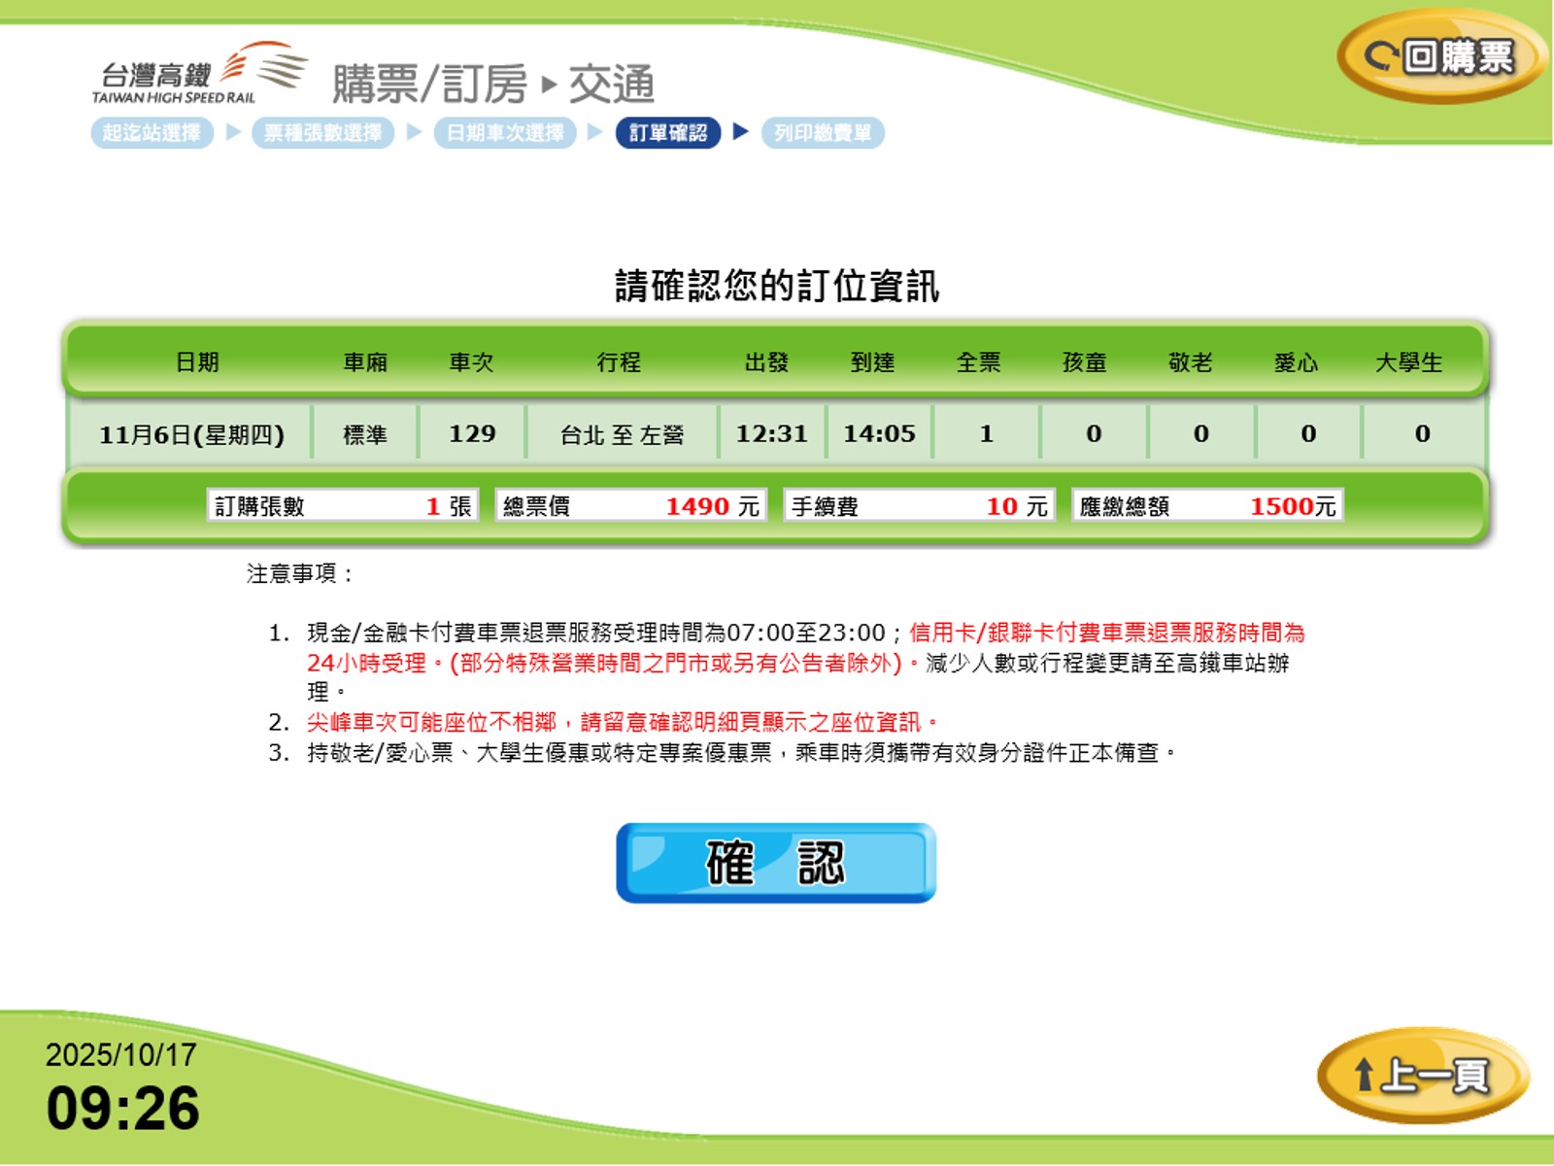The image size is (1554, 1166).
Task: Click the triangle between 購票/訂房 and 交通
Action: click(549, 86)
